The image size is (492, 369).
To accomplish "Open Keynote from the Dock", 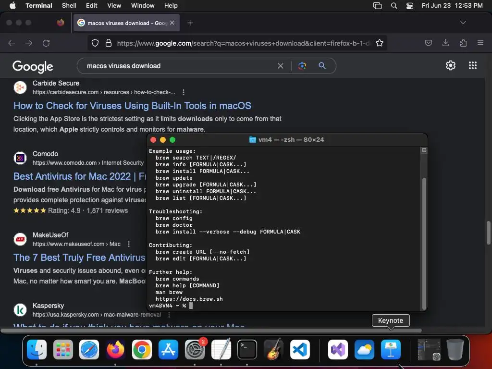I will [x=391, y=349].
